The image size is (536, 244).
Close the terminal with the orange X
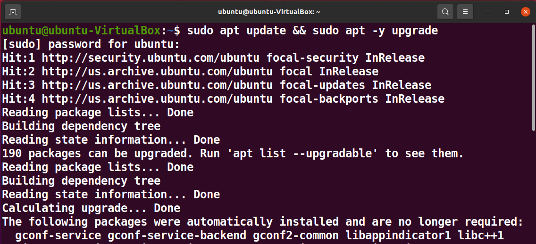tap(526, 12)
